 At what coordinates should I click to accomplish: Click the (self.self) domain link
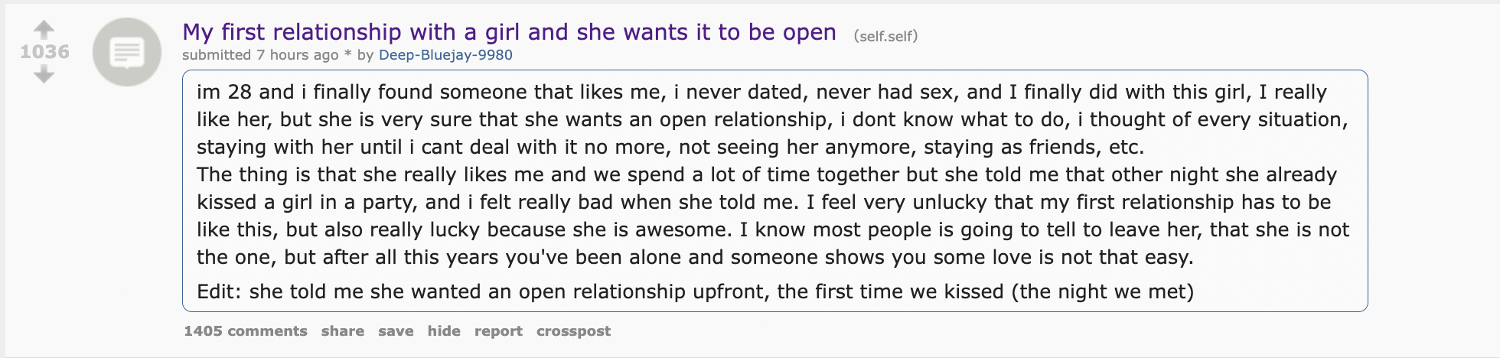pyautogui.click(x=885, y=36)
